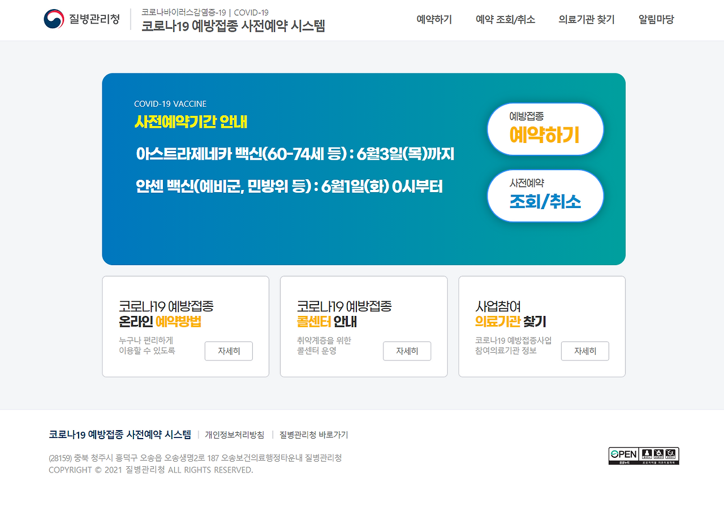The width and height of the screenshot is (724, 516).
Task: Click the 사전예약기간 안내 banner heading
Action: (191, 122)
